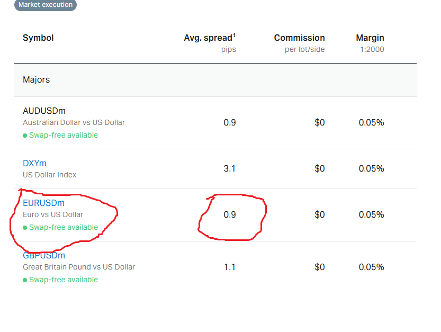The height and width of the screenshot is (332, 441).
Task: Open the GBPUSDm symbol link
Action: point(44,255)
